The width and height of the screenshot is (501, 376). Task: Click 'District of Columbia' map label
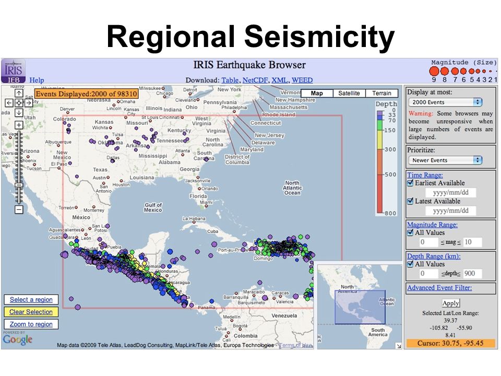coord(237,160)
